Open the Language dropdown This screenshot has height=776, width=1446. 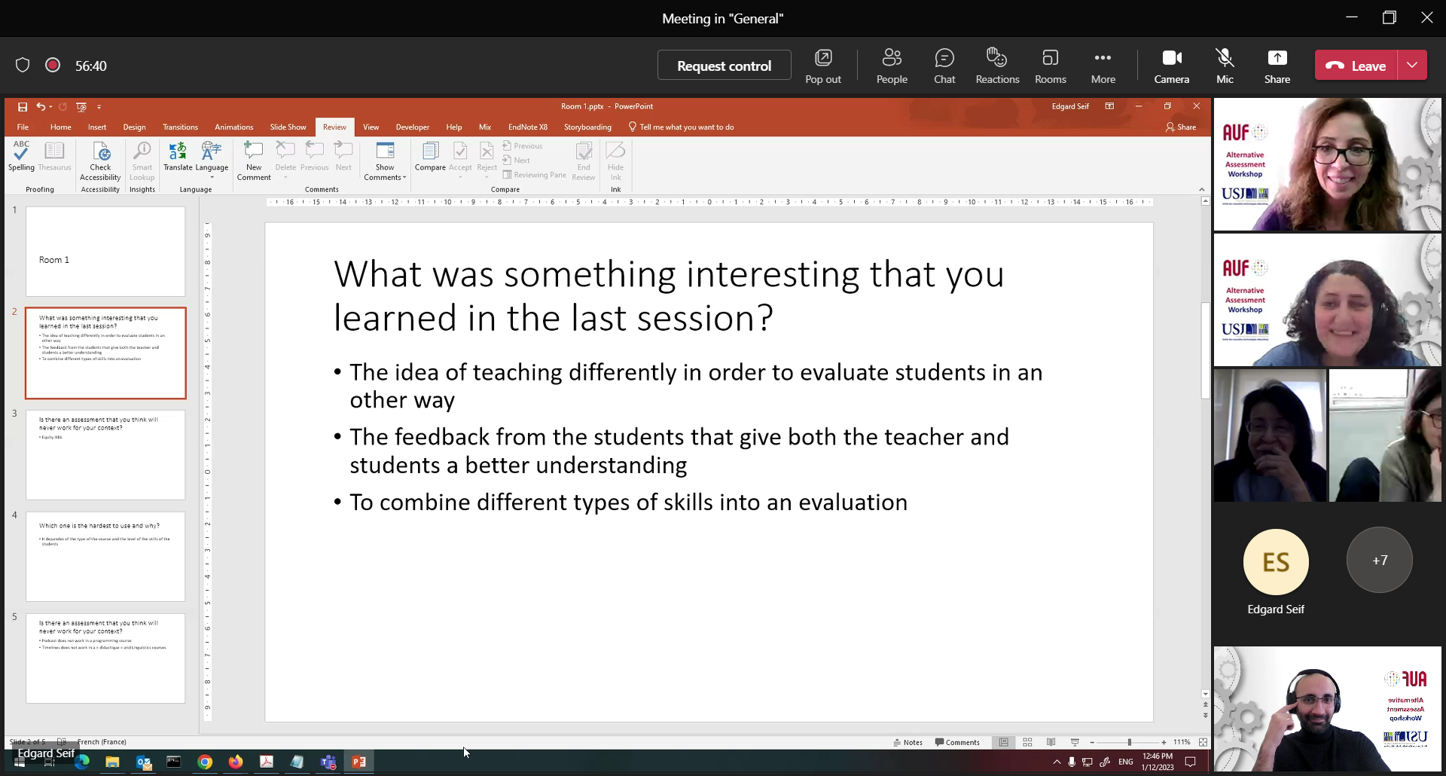point(212,160)
